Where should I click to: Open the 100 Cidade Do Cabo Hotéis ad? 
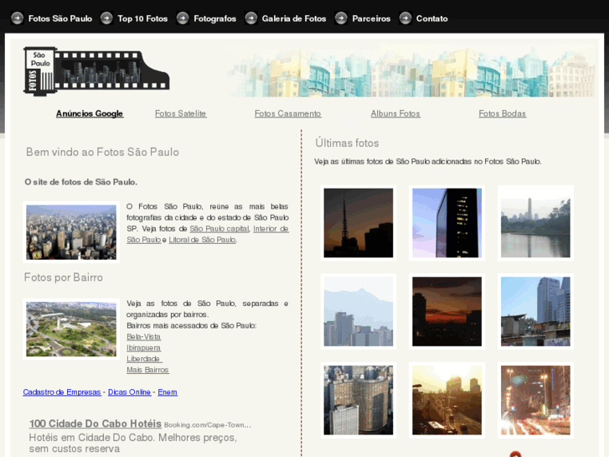coord(95,423)
